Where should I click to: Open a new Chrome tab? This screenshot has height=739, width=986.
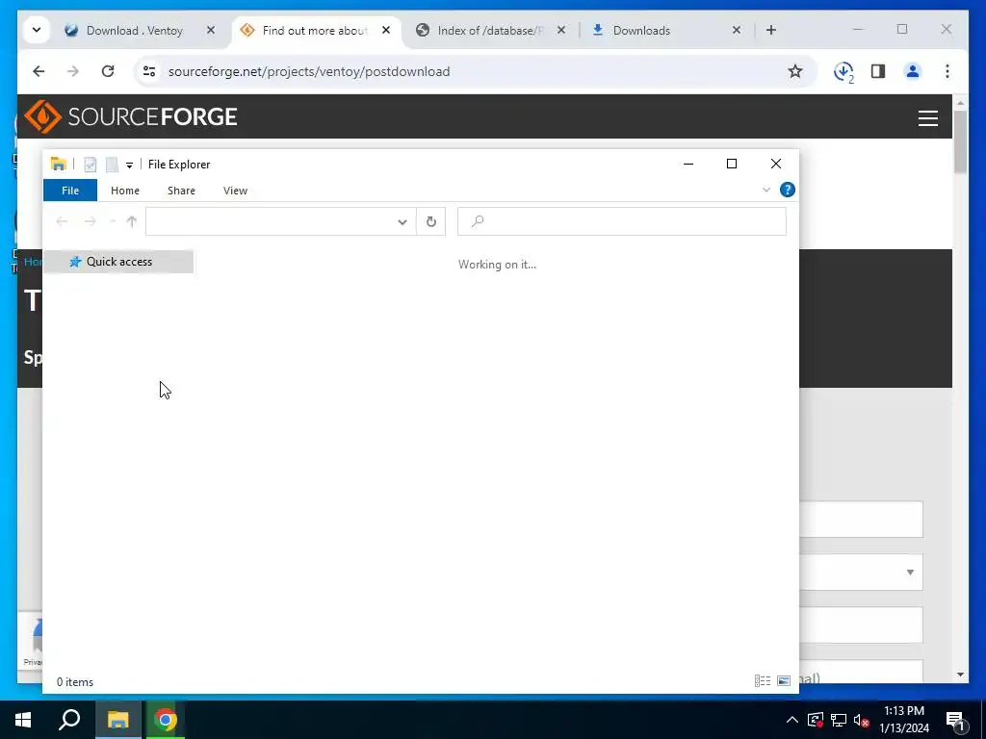(771, 30)
